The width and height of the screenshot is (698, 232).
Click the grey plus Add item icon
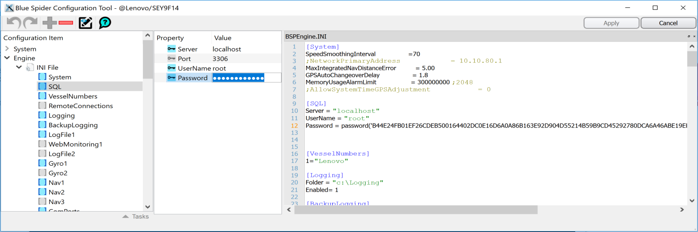point(49,23)
